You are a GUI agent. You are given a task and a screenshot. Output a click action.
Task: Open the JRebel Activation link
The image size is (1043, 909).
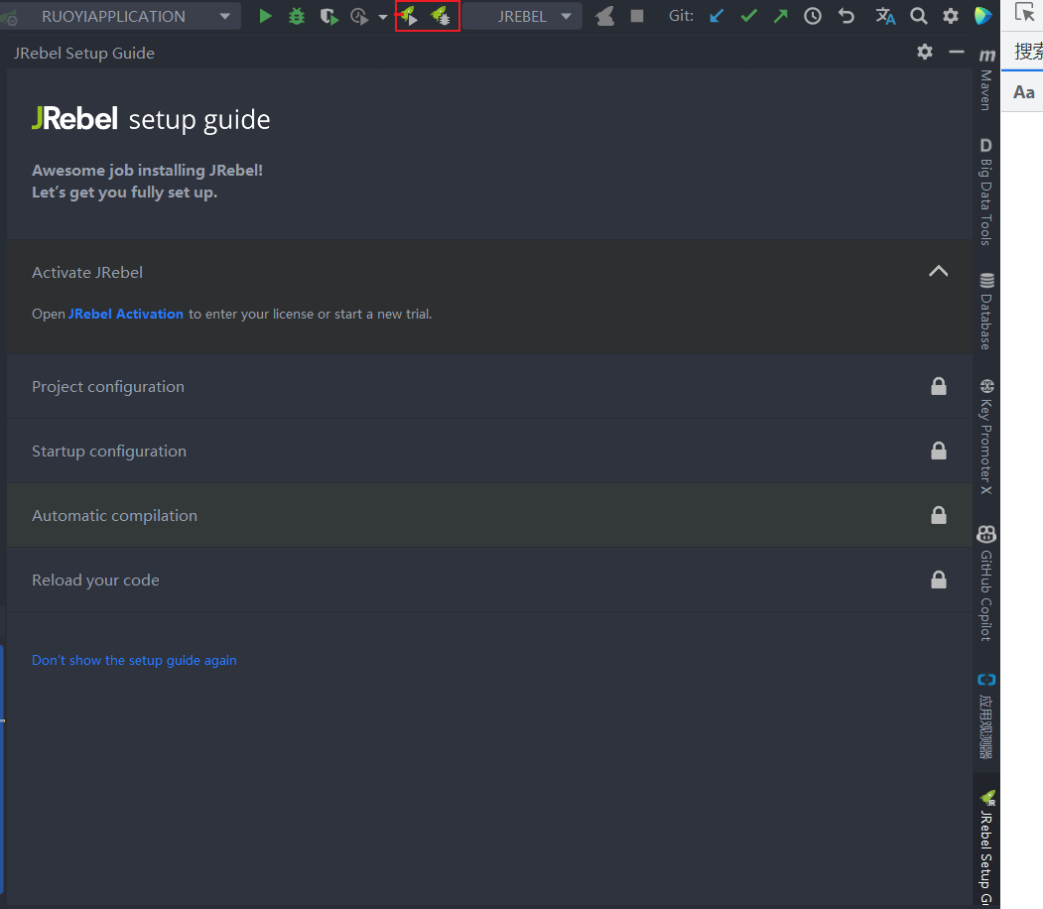[x=126, y=314]
